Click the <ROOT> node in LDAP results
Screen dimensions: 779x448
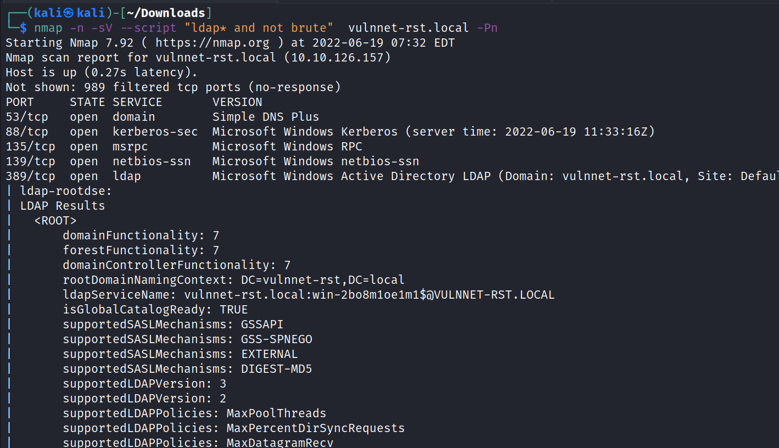pyautogui.click(x=55, y=221)
